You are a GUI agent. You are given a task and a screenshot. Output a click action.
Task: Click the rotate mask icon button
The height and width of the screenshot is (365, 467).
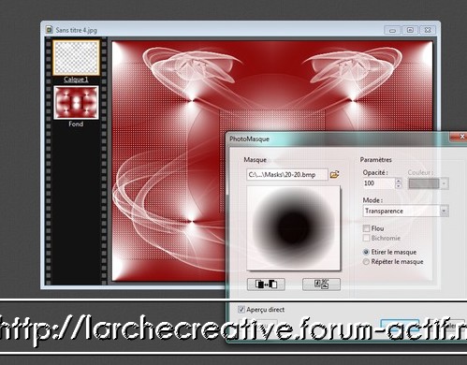[321, 285]
